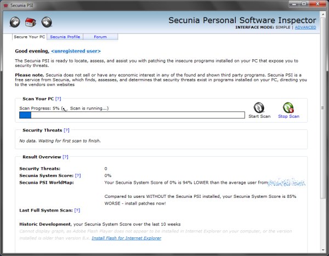Click 'Scan Progress: 5%' status text
This screenshot has height=256, width=329.
pyautogui.click(x=39, y=109)
